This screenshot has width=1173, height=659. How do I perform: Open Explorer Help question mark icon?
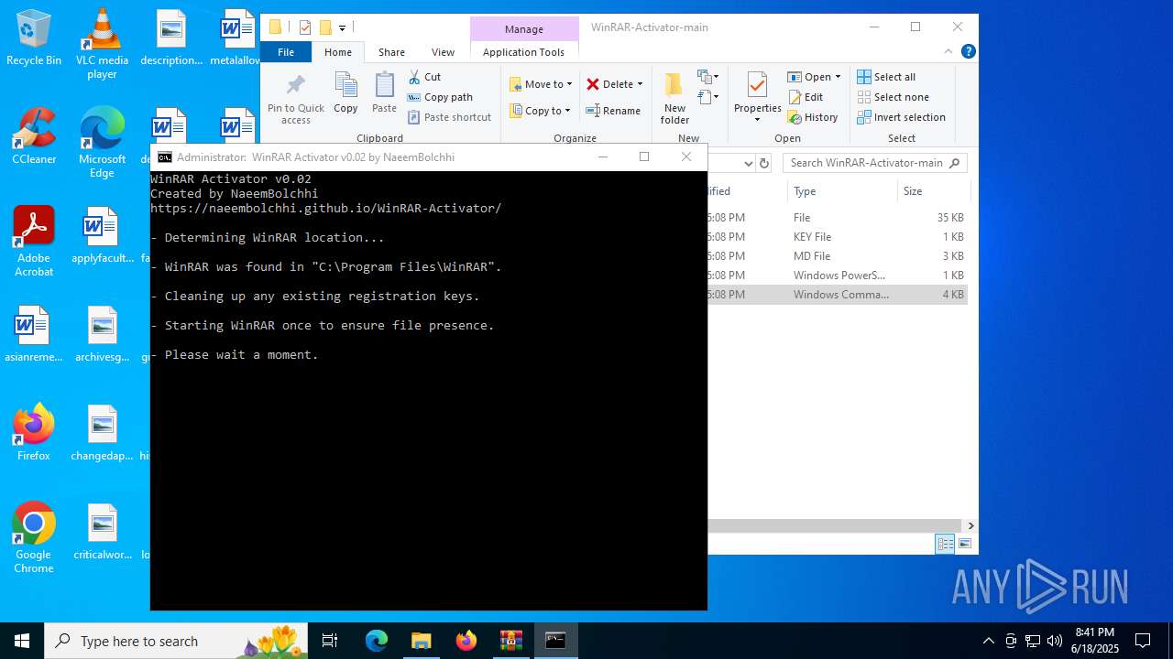(968, 52)
